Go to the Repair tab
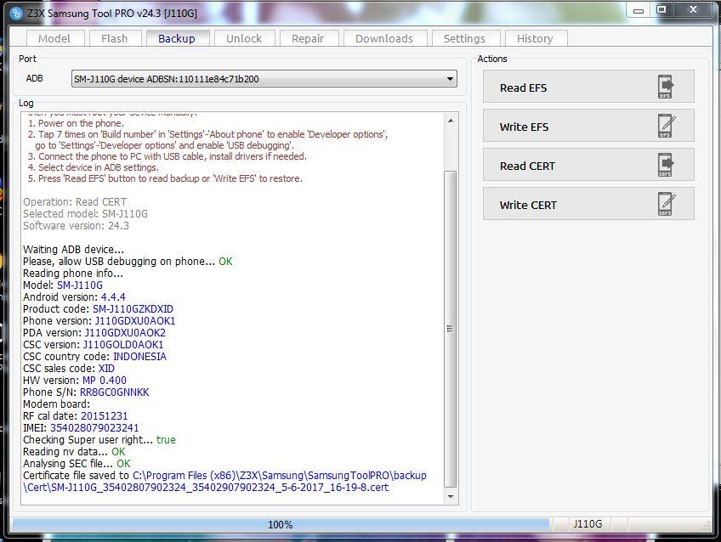 [x=308, y=38]
